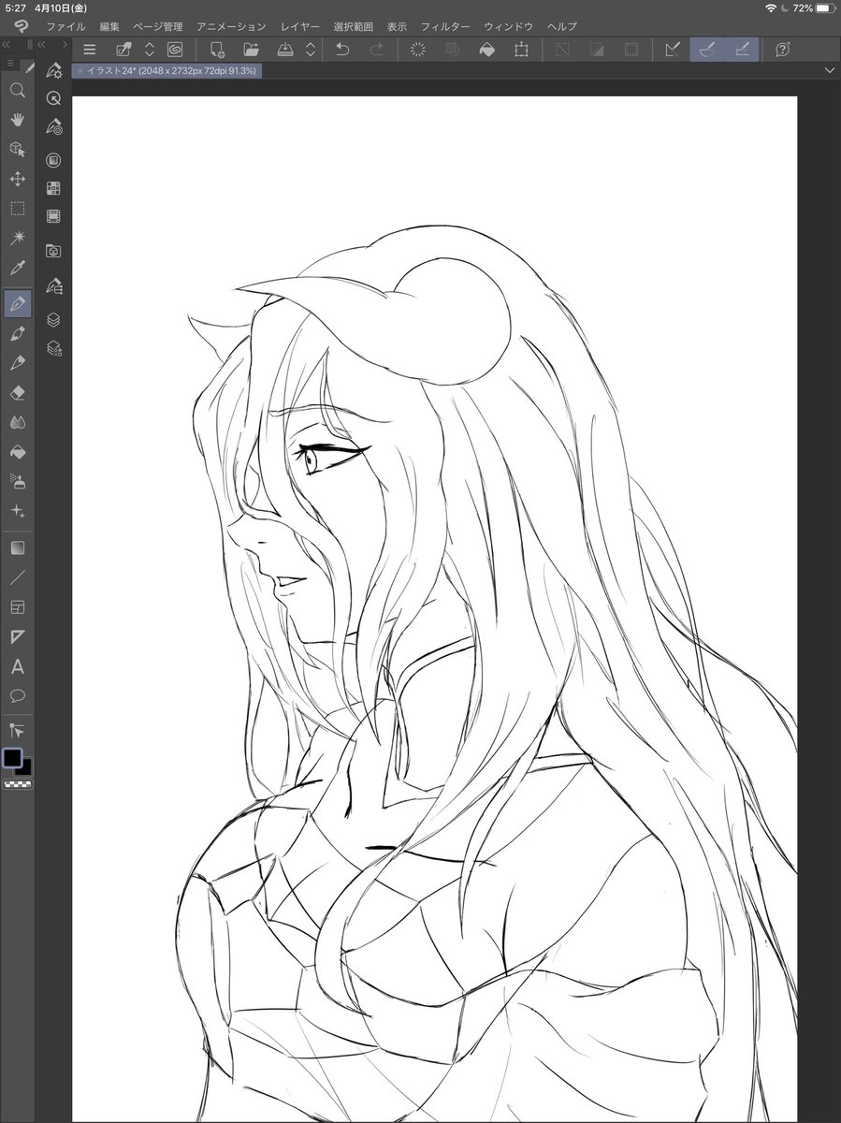The image size is (841, 1123).
Task: Open the Clip Studio spiral launcher
Action: coord(175,50)
